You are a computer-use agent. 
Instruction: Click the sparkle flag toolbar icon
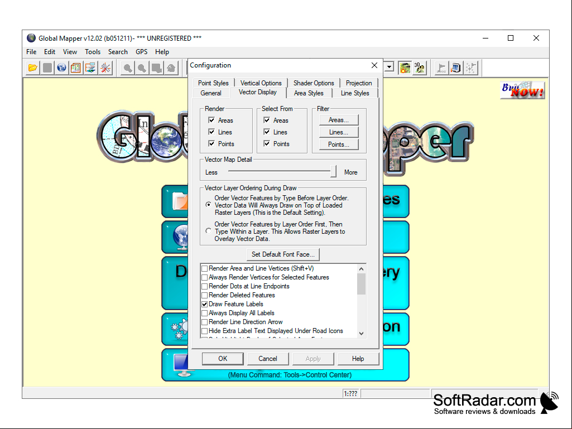click(470, 68)
